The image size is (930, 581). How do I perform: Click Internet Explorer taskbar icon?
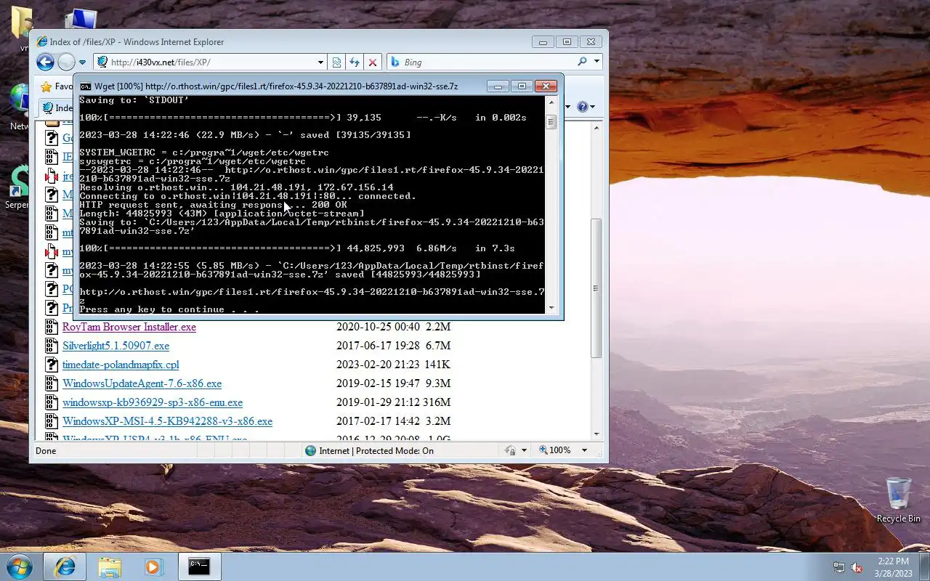pos(65,566)
